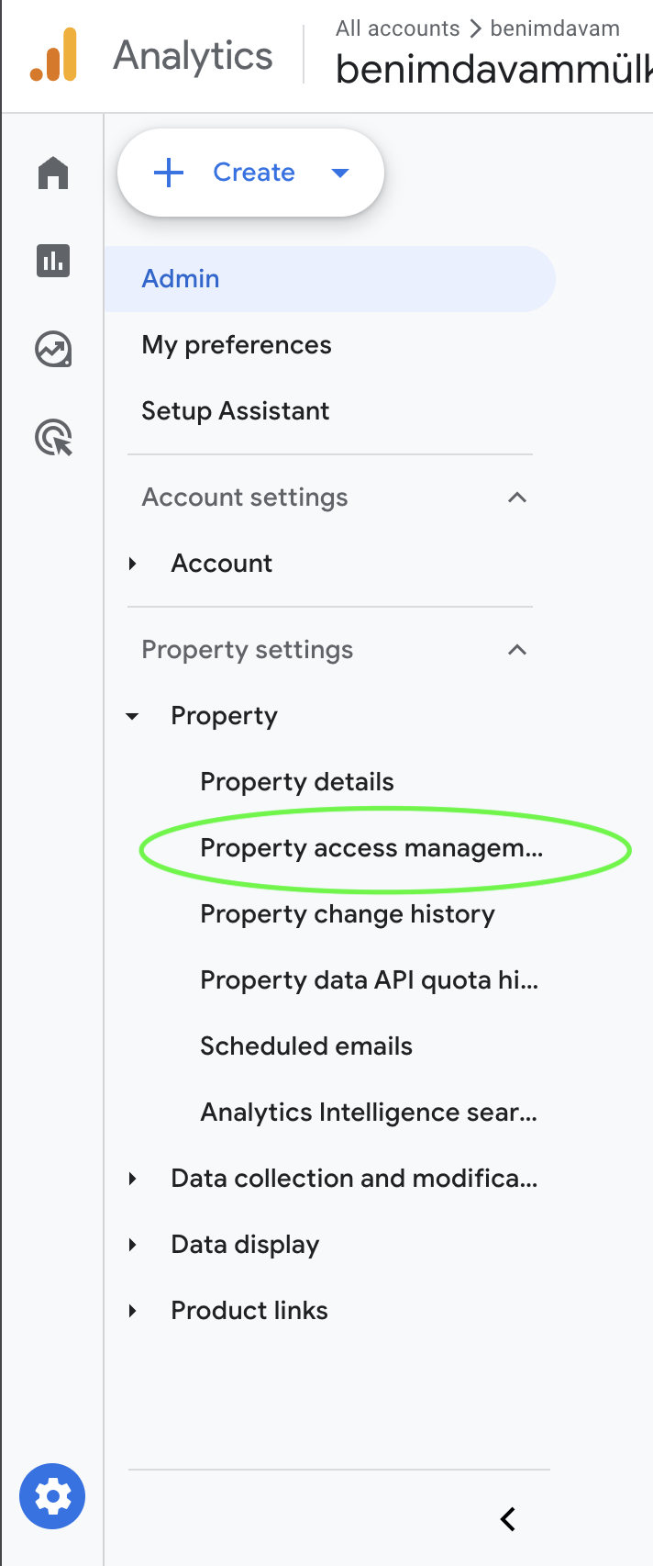Image resolution: width=653 pixels, height=1566 pixels.
Task: Open Setup Assistant
Action: [x=236, y=411]
